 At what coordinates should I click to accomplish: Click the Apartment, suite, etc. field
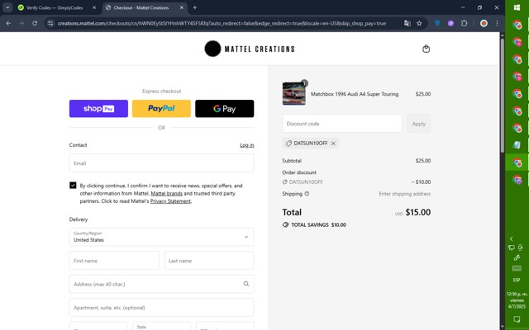coord(162,308)
